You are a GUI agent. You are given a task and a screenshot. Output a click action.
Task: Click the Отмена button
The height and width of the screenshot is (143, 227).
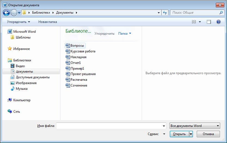(208, 134)
